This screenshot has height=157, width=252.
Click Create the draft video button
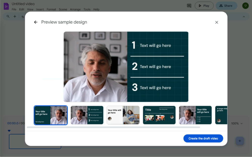tap(203, 138)
